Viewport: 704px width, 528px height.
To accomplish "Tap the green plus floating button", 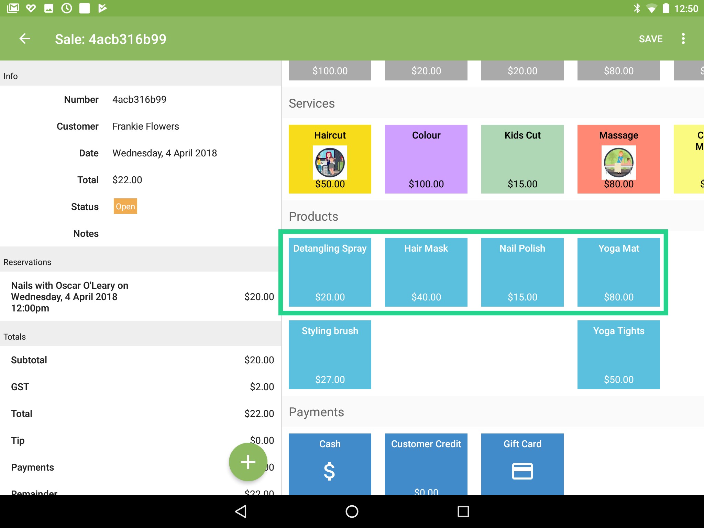I will coord(248,462).
